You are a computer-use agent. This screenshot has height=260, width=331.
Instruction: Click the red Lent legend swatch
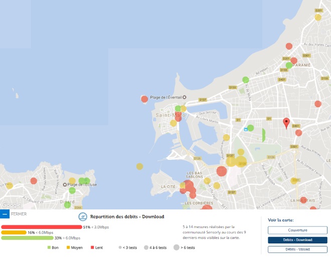(92, 247)
